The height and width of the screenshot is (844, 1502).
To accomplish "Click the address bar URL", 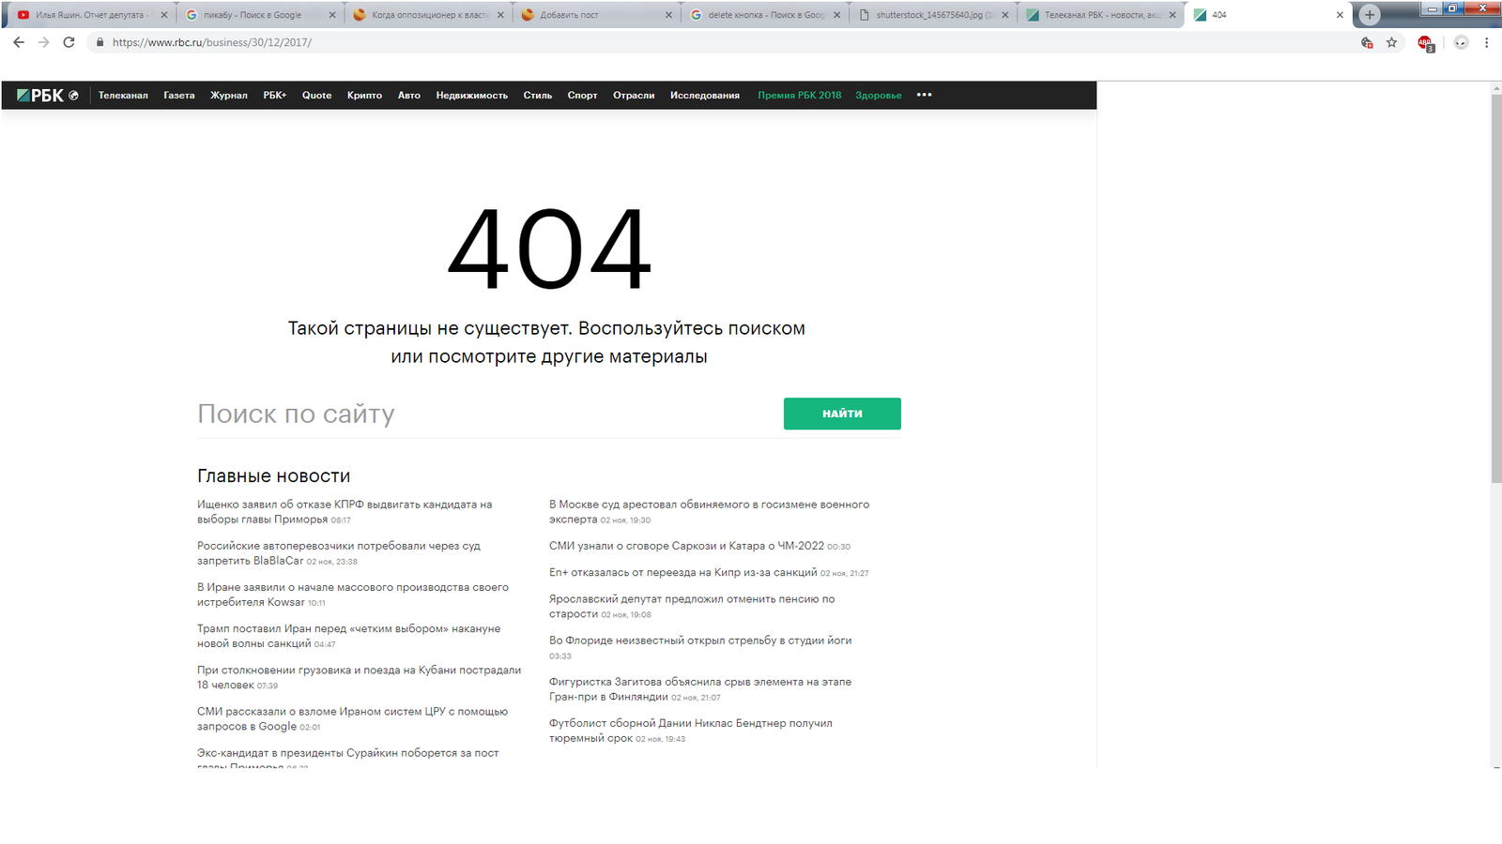I will pos(212,42).
